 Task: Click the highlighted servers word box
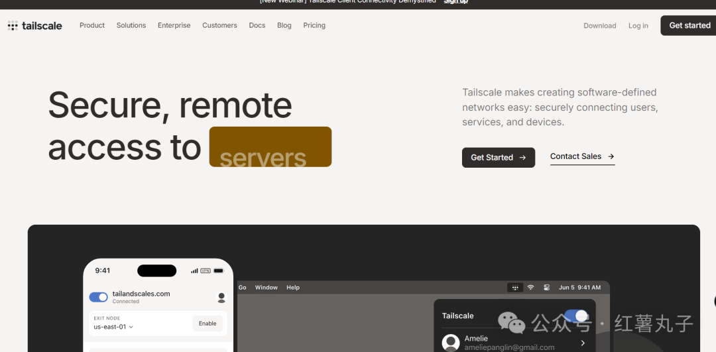pyautogui.click(x=270, y=147)
